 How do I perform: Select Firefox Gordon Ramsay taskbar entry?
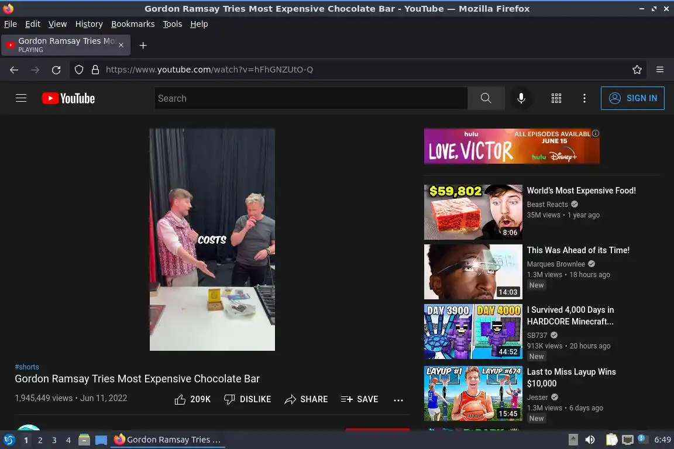(168, 440)
